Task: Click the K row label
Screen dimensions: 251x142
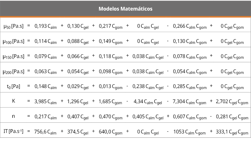Action: [x=14, y=101]
